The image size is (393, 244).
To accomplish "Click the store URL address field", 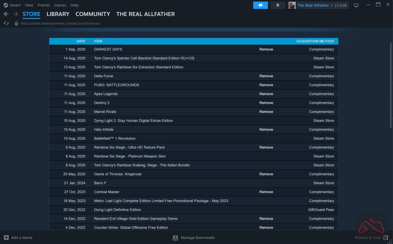I will pyautogui.click(x=60, y=23).
